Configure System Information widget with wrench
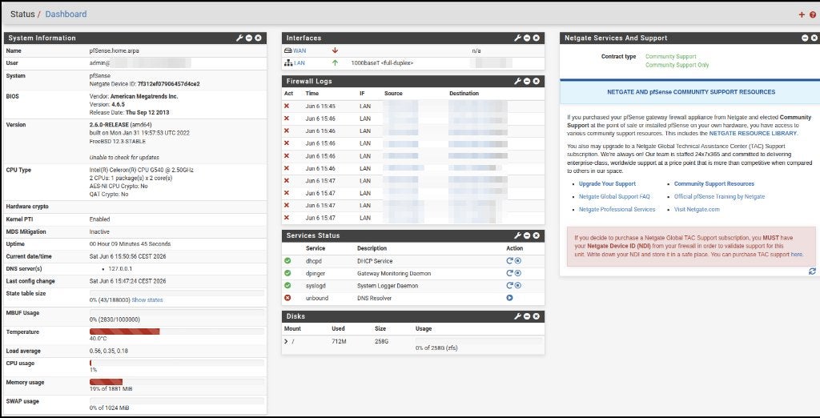Image resolution: width=820 pixels, height=418 pixels. coord(239,38)
